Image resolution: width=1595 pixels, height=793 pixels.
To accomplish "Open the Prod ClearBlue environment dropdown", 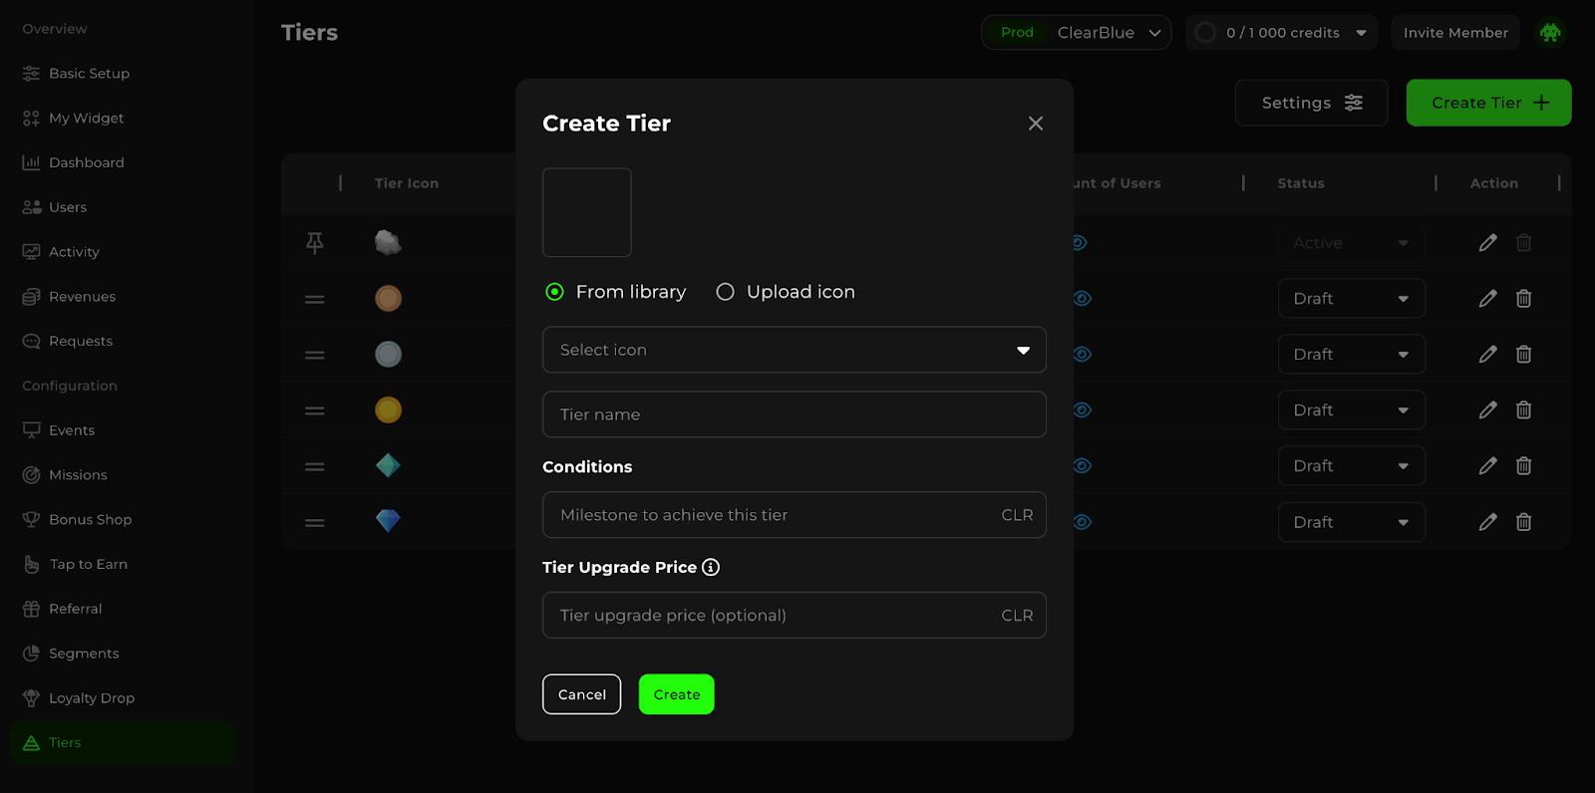I will click(1076, 33).
